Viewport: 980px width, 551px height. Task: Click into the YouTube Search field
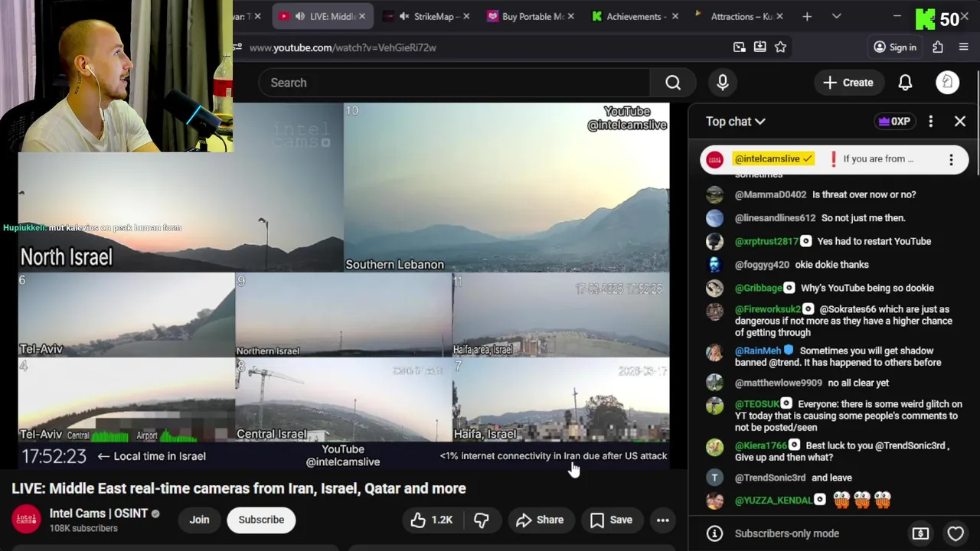click(x=454, y=83)
